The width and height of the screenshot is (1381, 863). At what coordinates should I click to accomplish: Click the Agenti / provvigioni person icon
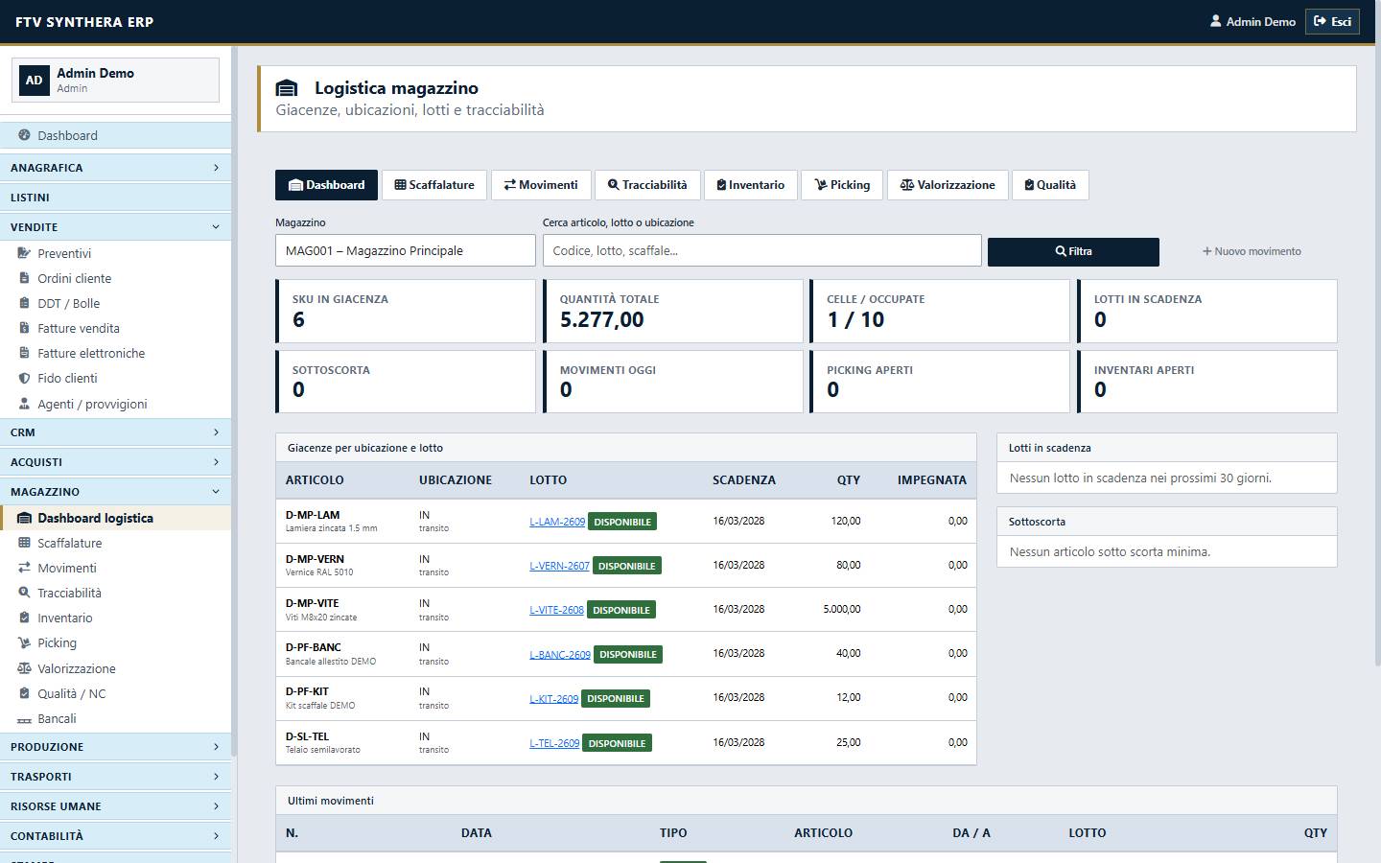point(24,404)
